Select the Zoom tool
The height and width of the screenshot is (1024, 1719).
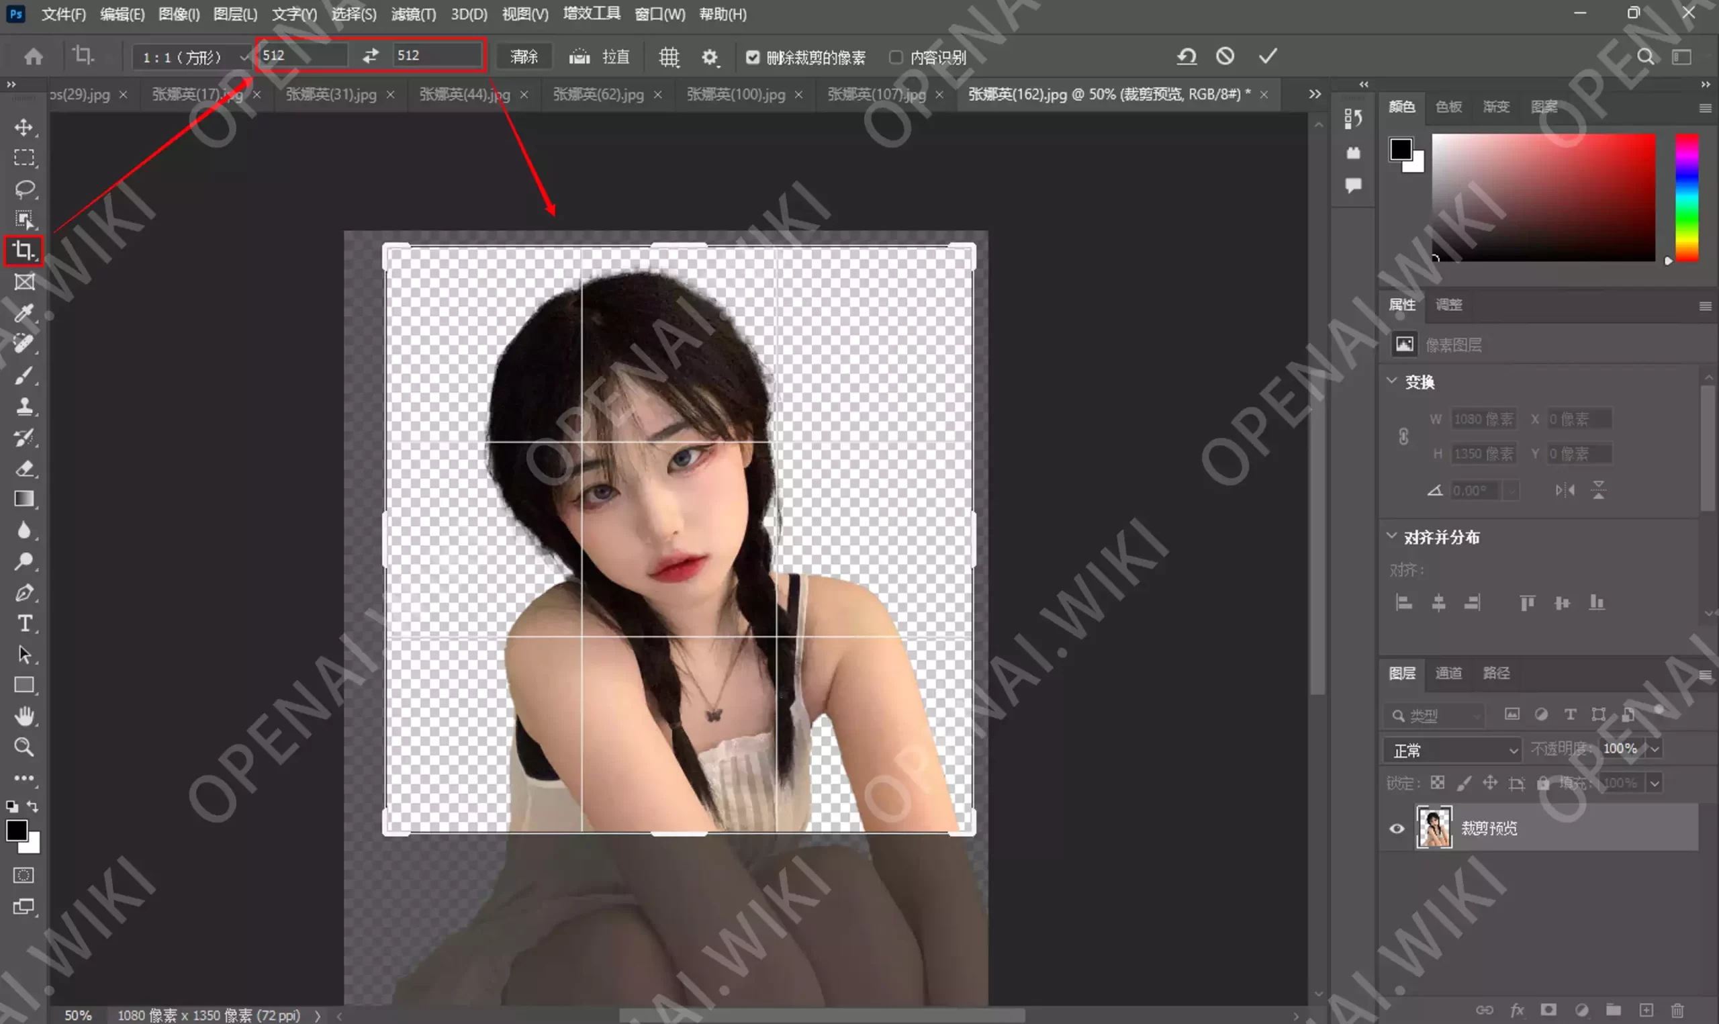[24, 747]
